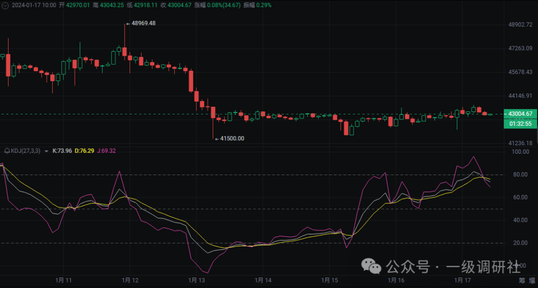The image size is (538, 288).
Task: Click the 1月 14 date label
Action: [263, 280]
